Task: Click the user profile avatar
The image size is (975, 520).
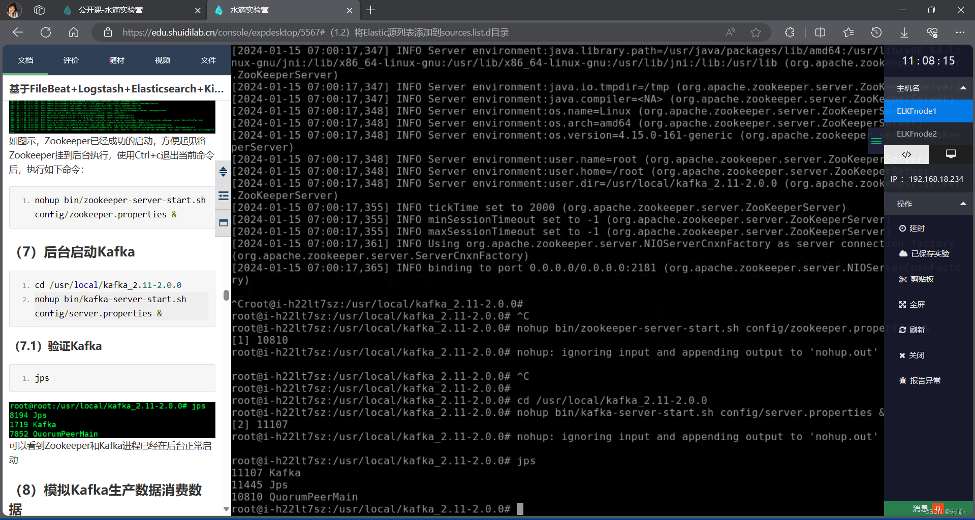Action: [14, 10]
